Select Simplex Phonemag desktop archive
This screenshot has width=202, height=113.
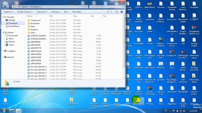click(150, 90)
